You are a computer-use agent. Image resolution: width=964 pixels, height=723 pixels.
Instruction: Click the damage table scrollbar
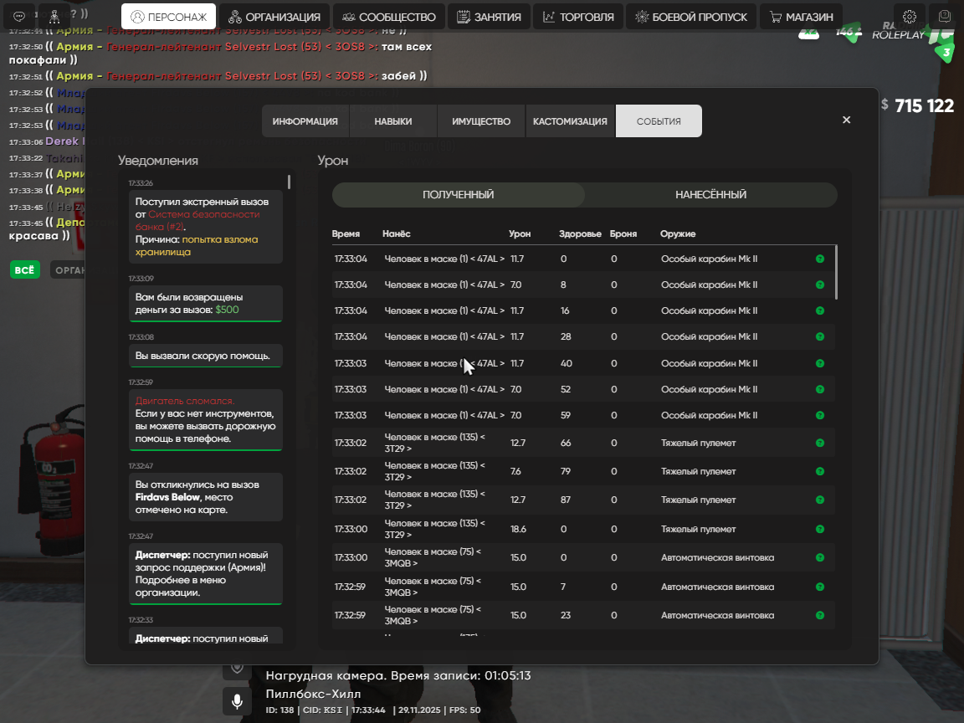(836, 272)
